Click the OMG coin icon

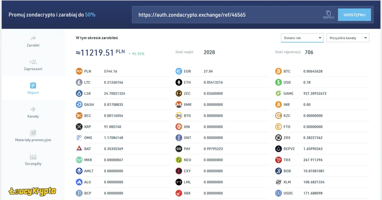[x=79, y=138]
